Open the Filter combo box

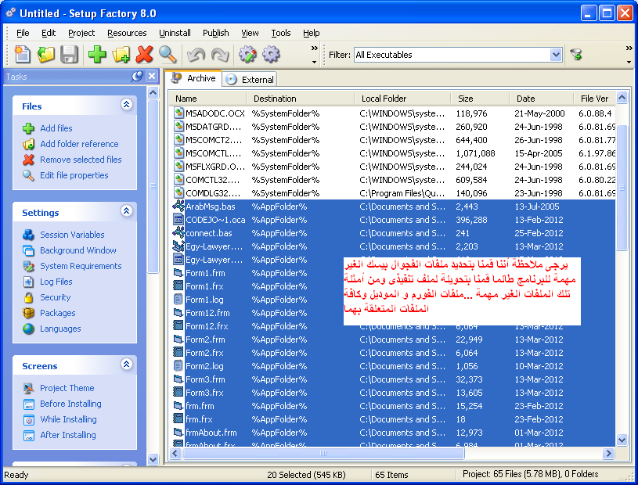click(556, 55)
